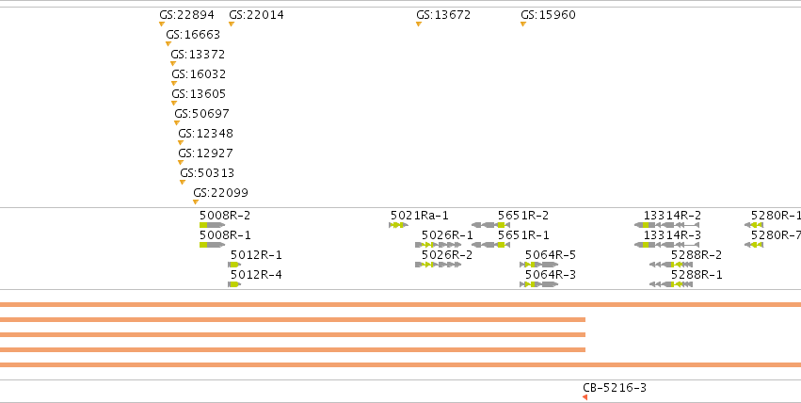
Task: Select the GS:12927 label
Action: [205, 153]
